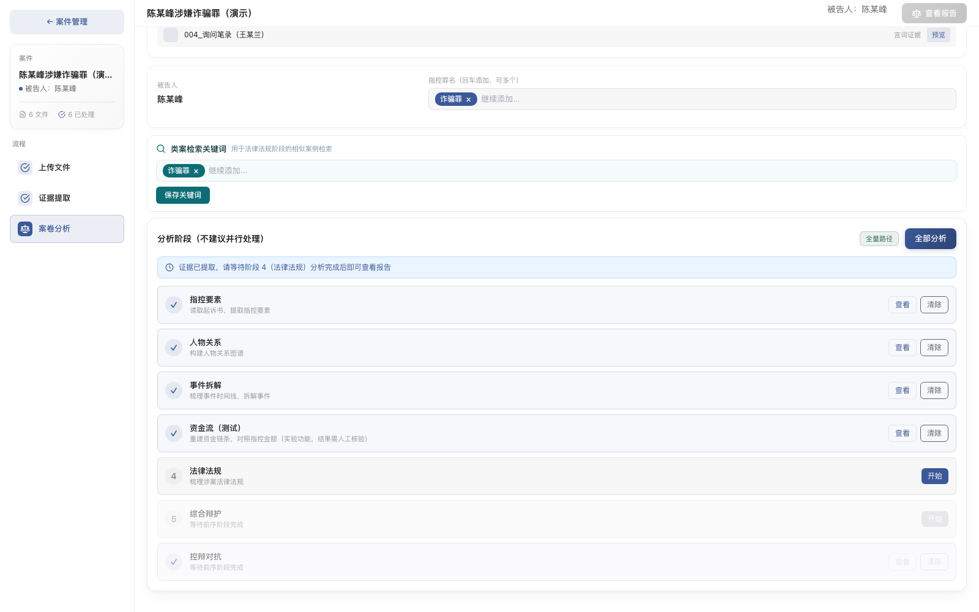Click the 言词证据 label
This screenshot has width=979, height=612.
(907, 35)
